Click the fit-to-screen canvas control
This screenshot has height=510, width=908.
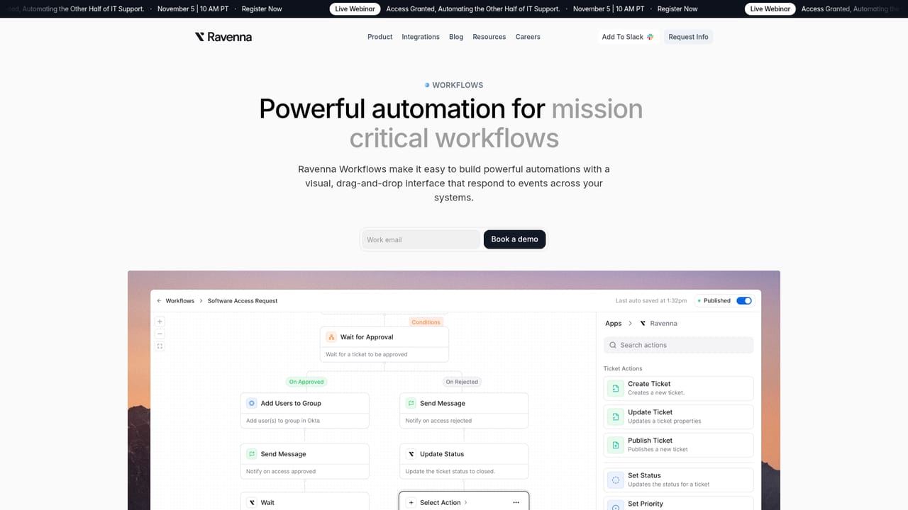(160, 346)
